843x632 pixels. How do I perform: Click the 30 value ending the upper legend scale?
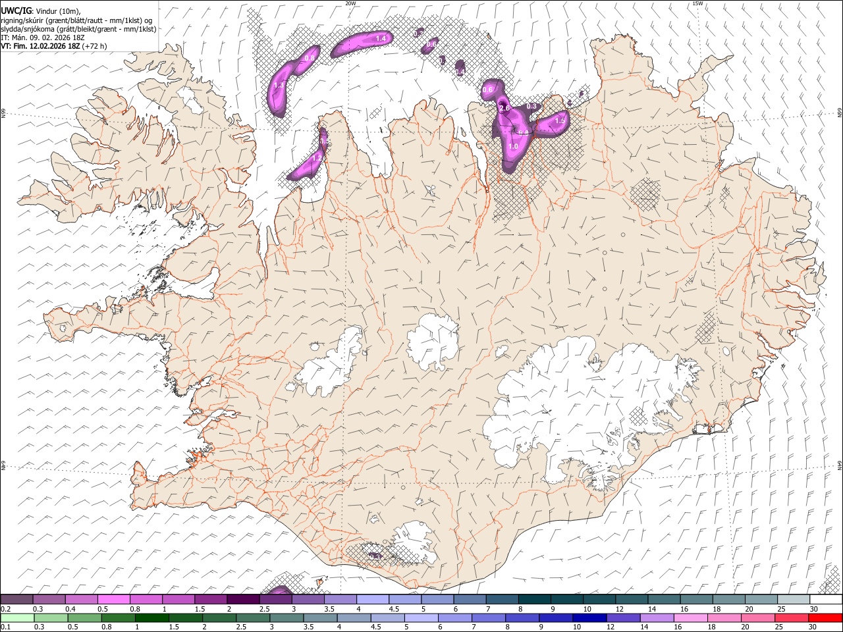tap(814, 609)
